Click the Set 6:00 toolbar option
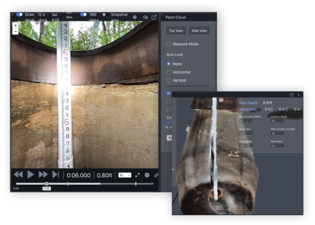This screenshot has height=225, width=315. (55, 17)
